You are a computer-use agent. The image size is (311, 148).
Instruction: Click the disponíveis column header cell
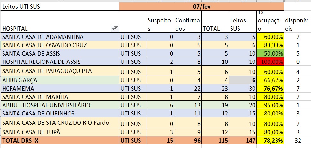(297, 24)
